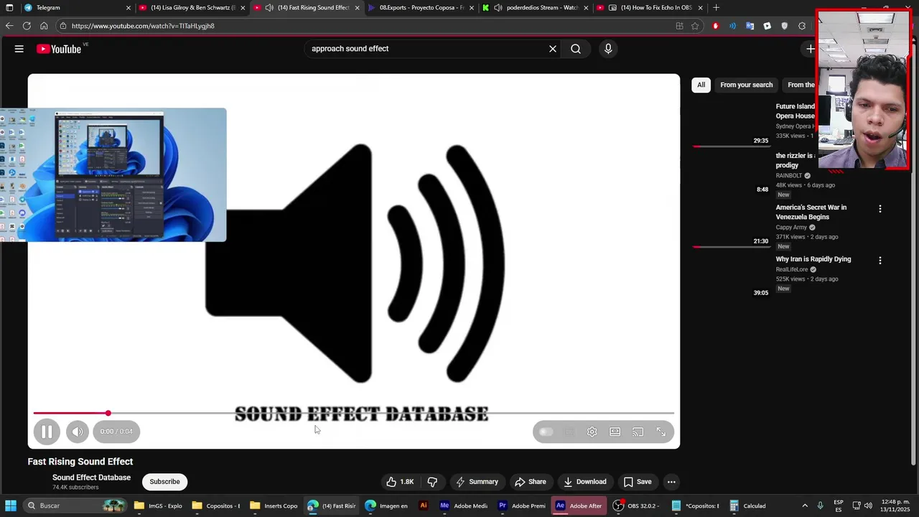Switch to 'How To Fix Echo In OBS' tab
The width and height of the screenshot is (919, 517).
click(x=650, y=7)
